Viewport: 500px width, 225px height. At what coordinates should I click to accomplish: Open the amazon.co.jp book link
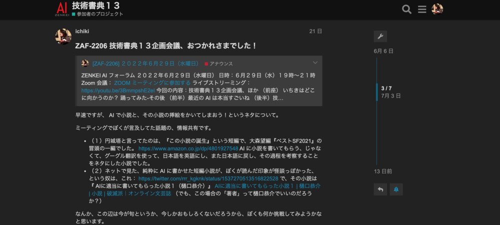click(x=188, y=148)
